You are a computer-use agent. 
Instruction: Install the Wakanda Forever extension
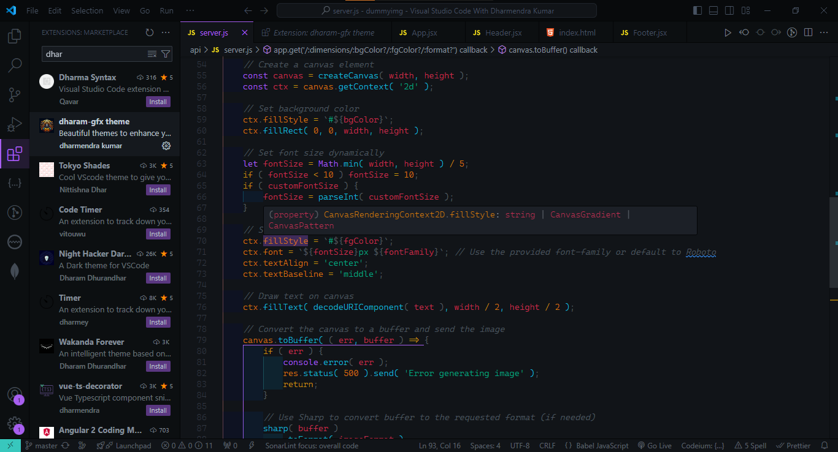(x=158, y=366)
